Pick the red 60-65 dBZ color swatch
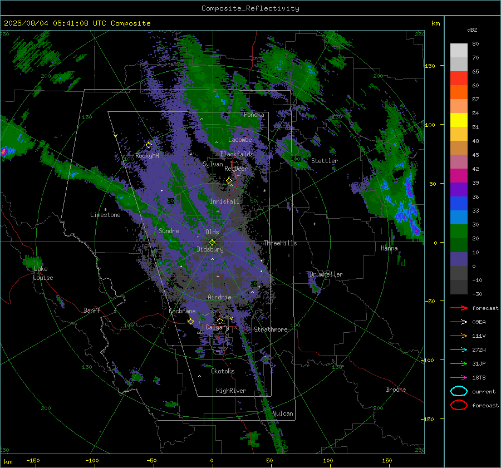The image size is (501, 468). (x=459, y=78)
